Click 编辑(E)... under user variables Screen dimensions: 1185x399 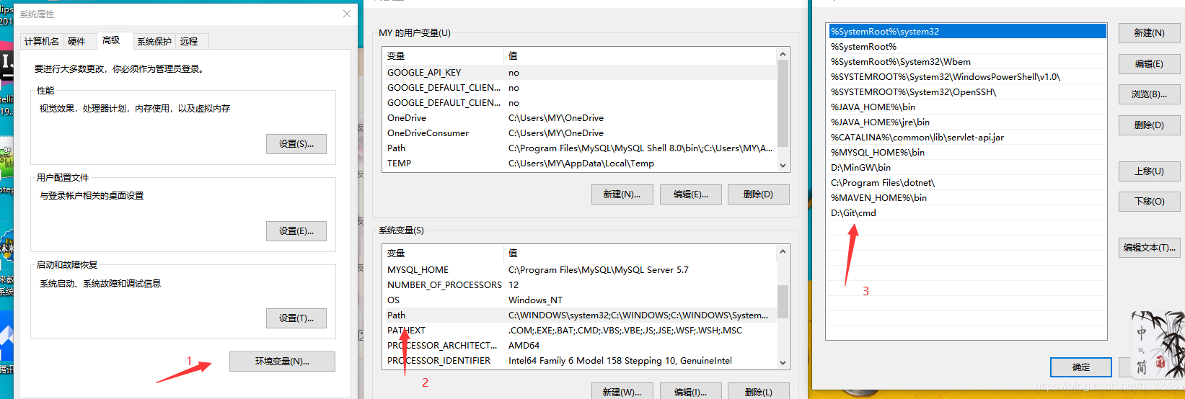(x=690, y=194)
